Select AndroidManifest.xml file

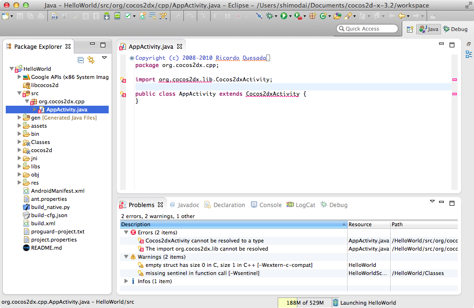coord(58,191)
